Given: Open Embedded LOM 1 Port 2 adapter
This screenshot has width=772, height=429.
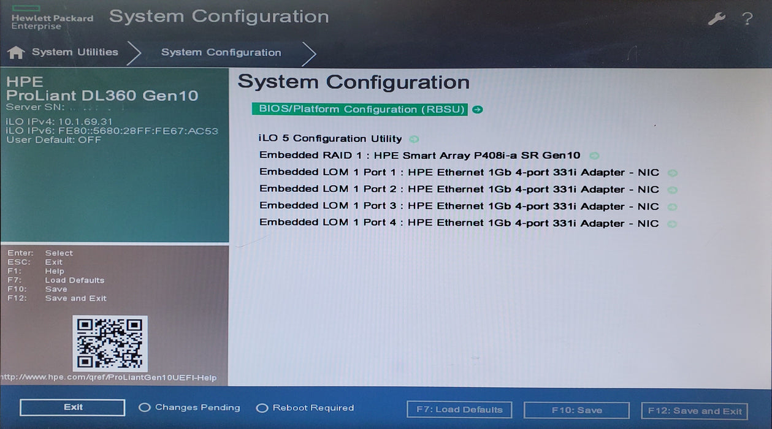Looking at the screenshot, I should [x=459, y=189].
